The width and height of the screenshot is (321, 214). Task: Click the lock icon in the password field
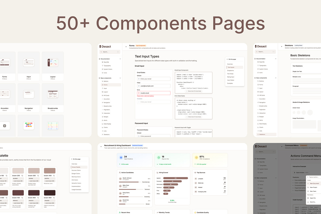coord(138,136)
